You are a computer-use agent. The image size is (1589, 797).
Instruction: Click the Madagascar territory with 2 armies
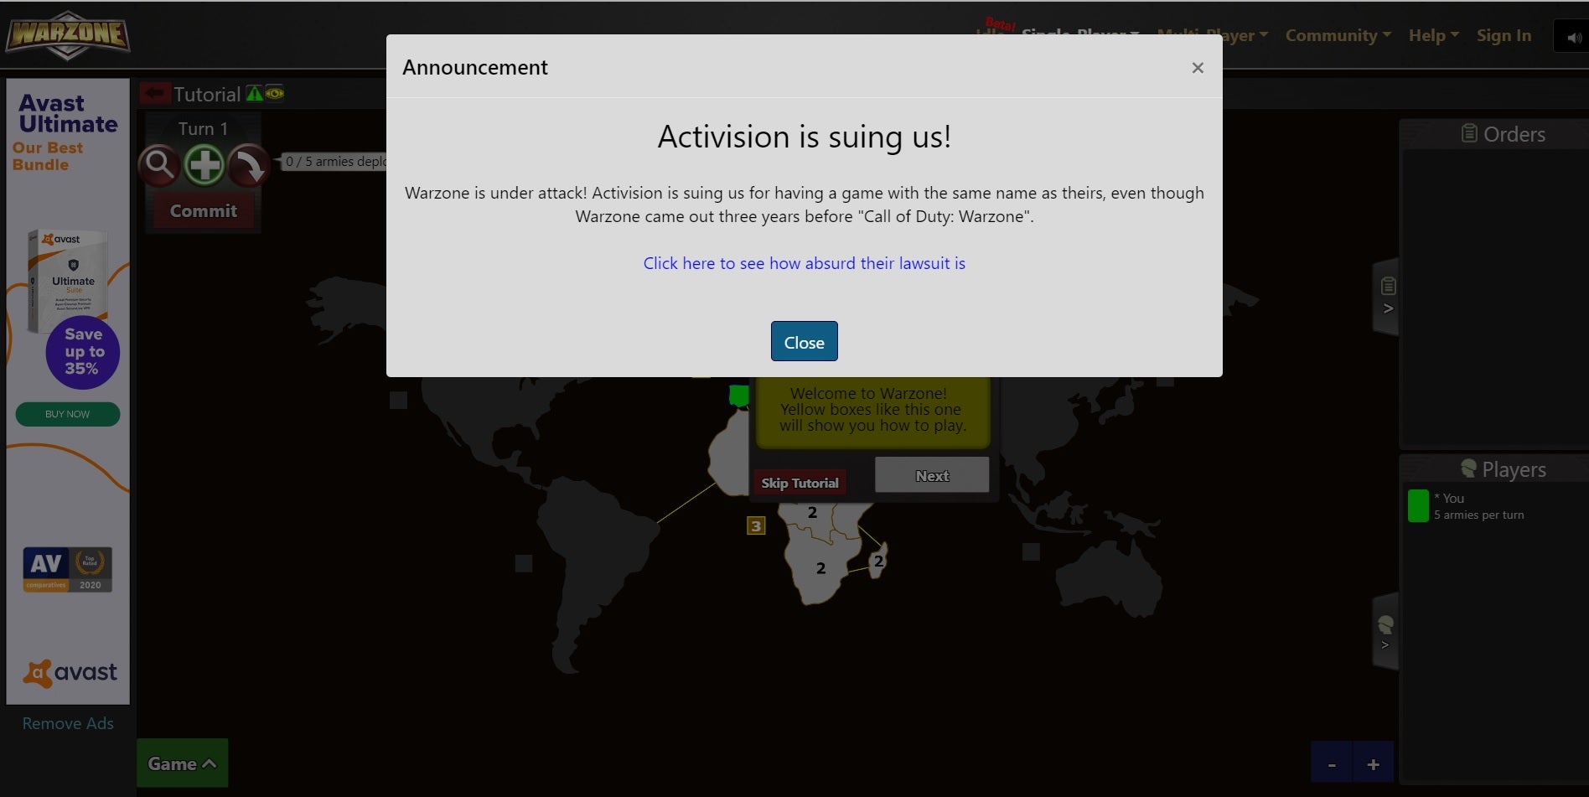point(877,561)
